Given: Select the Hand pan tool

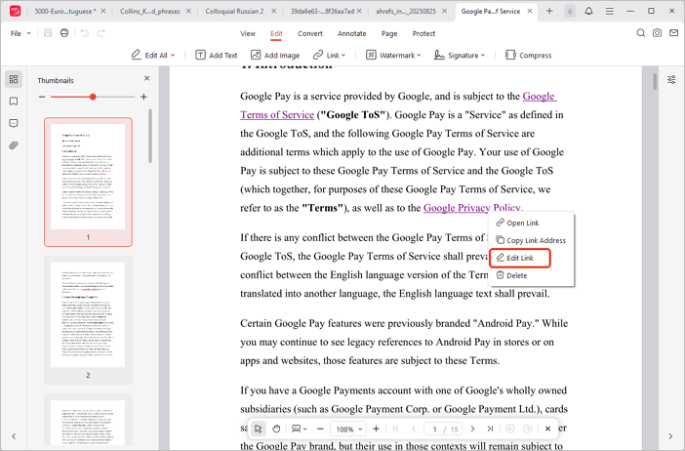Looking at the screenshot, I should click(276, 429).
